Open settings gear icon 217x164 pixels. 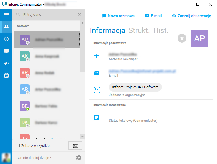pos(79,158)
